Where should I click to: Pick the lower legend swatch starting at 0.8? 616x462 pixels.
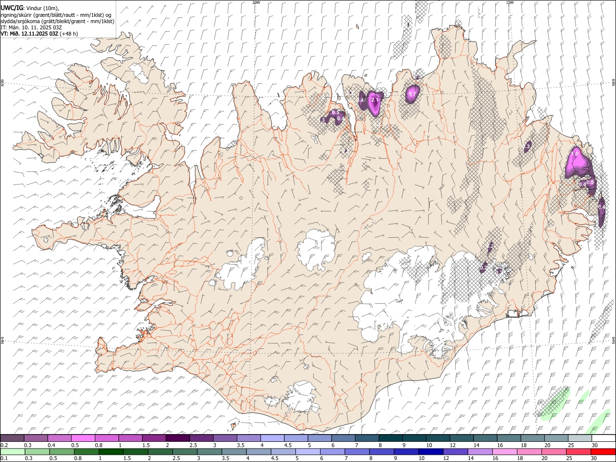click(x=87, y=451)
